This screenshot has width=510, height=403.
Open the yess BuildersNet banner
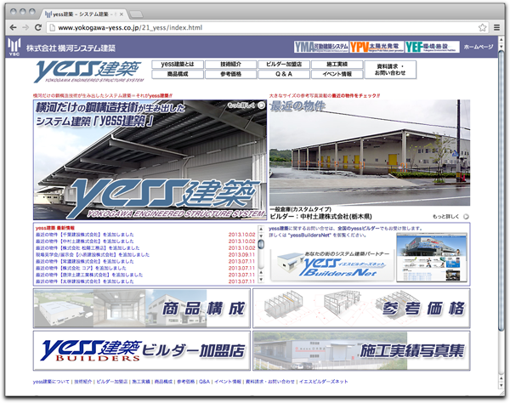[332, 266]
